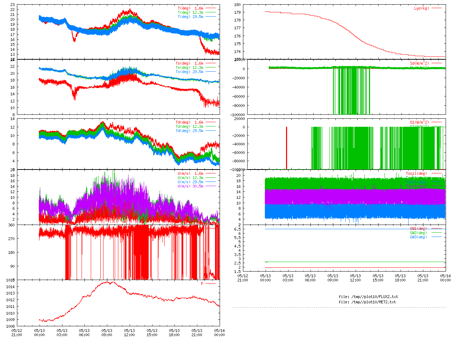Click the "179" tick on the Lys axis

coord(237,12)
